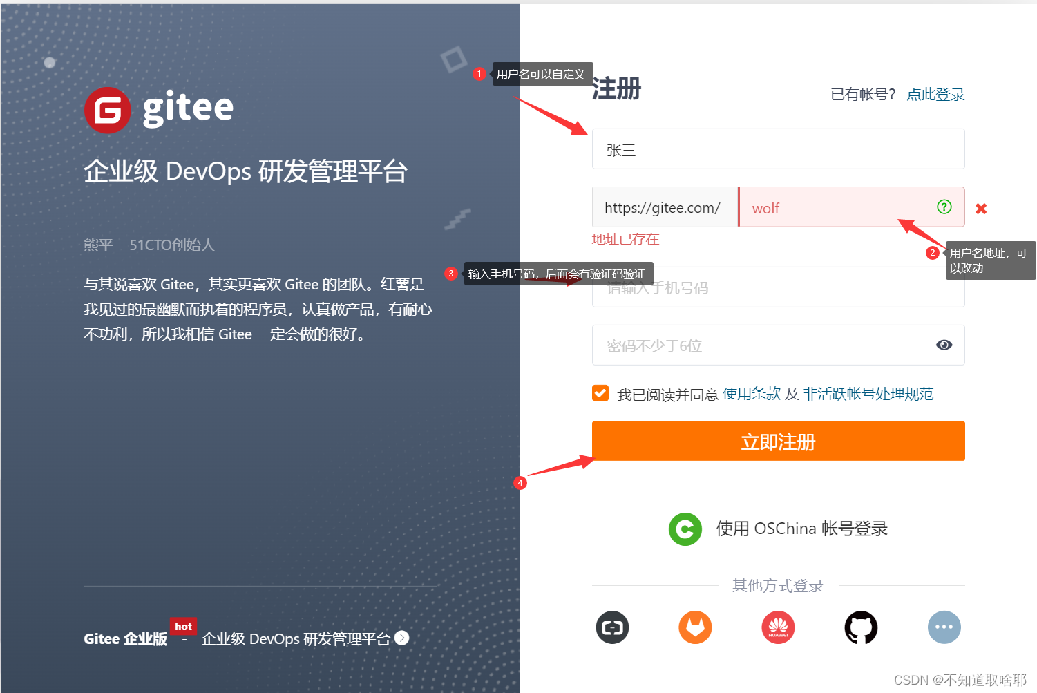Click the green help question-mark icon
Image resolution: width=1037 pixels, height=693 pixels.
[x=944, y=207]
